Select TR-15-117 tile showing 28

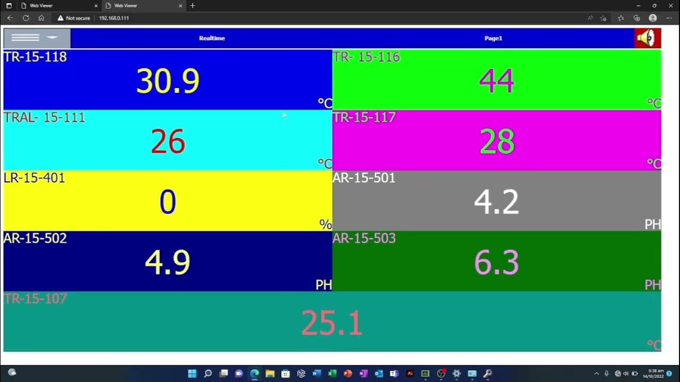pyautogui.click(x=497, y=140)
